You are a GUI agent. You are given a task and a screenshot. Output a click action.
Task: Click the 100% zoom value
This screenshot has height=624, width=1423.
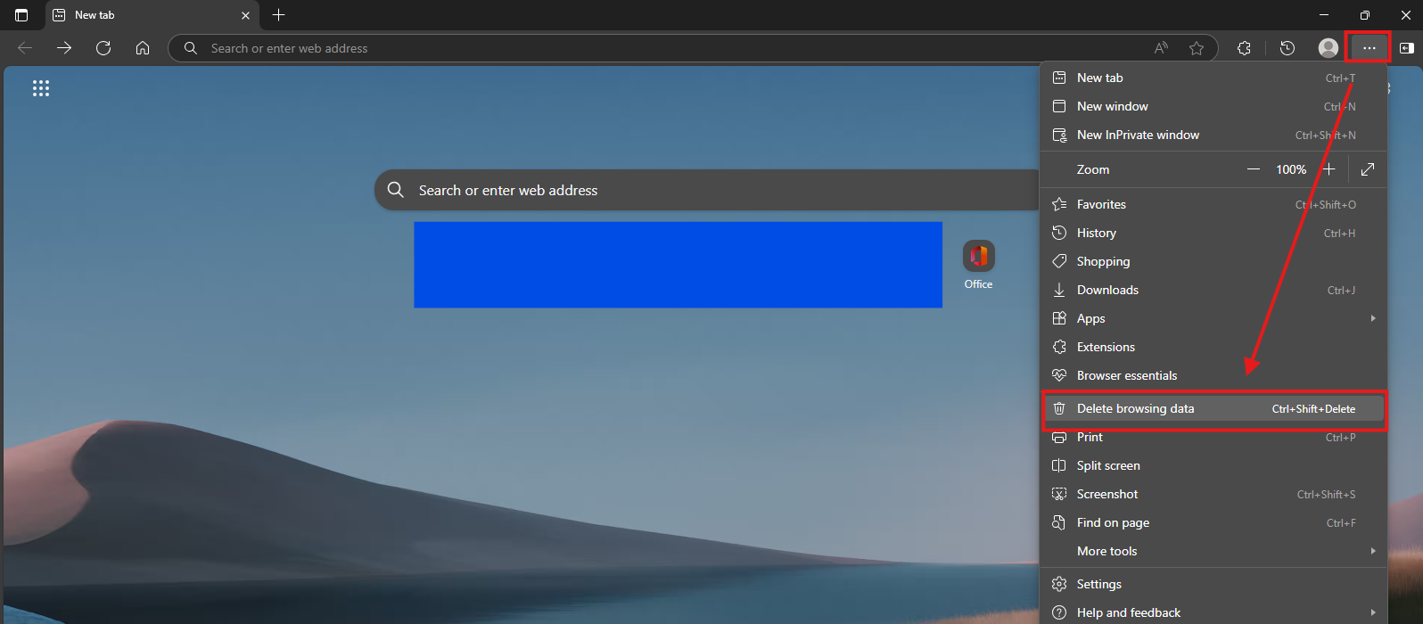pyautogui.click(x=1291, y=169)
